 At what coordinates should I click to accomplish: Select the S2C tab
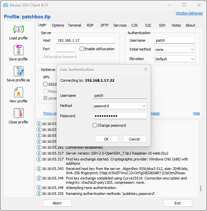pos(148,25)
